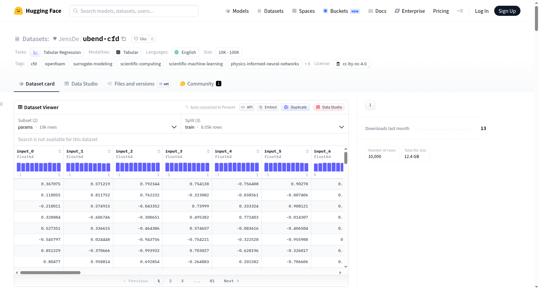
Task: Jump to page 81
Action: pyautogui.click(x=212, y=281)
